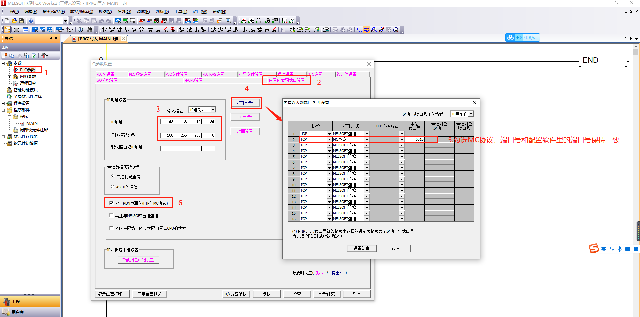This screenshot has height=317, width=640.
Task: Click the row 2 本站端口号 field
Action: (x=414, y=140)
